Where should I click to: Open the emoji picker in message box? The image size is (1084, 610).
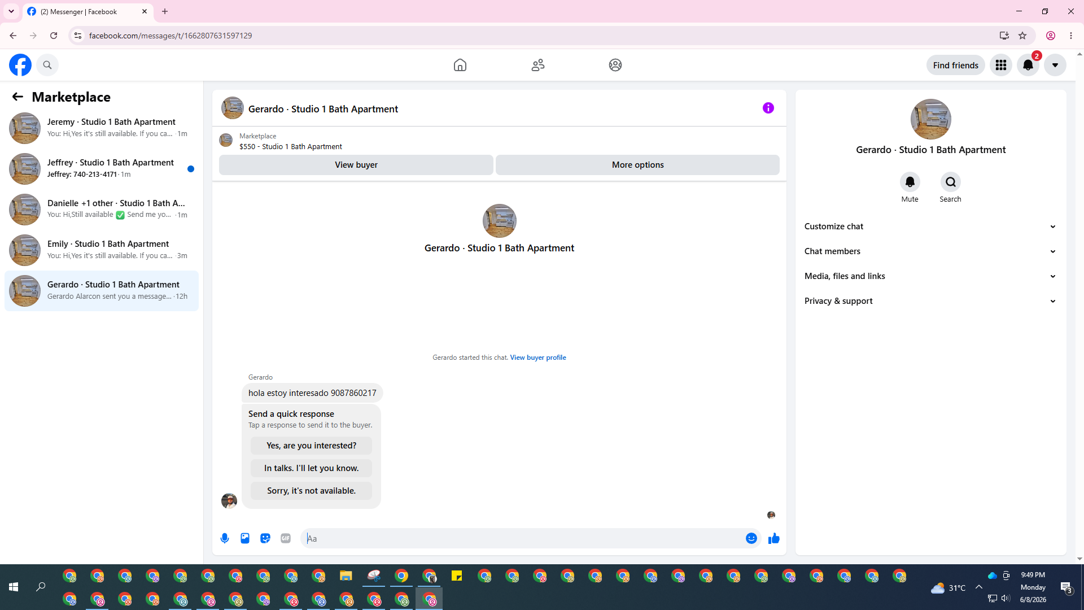tap(751, 538)
